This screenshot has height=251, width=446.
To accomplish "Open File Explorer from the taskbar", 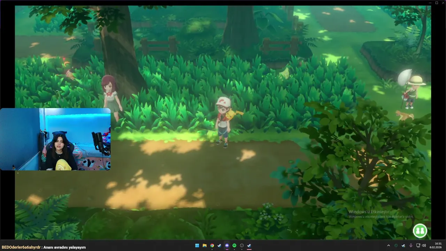I will pos(205,245).
